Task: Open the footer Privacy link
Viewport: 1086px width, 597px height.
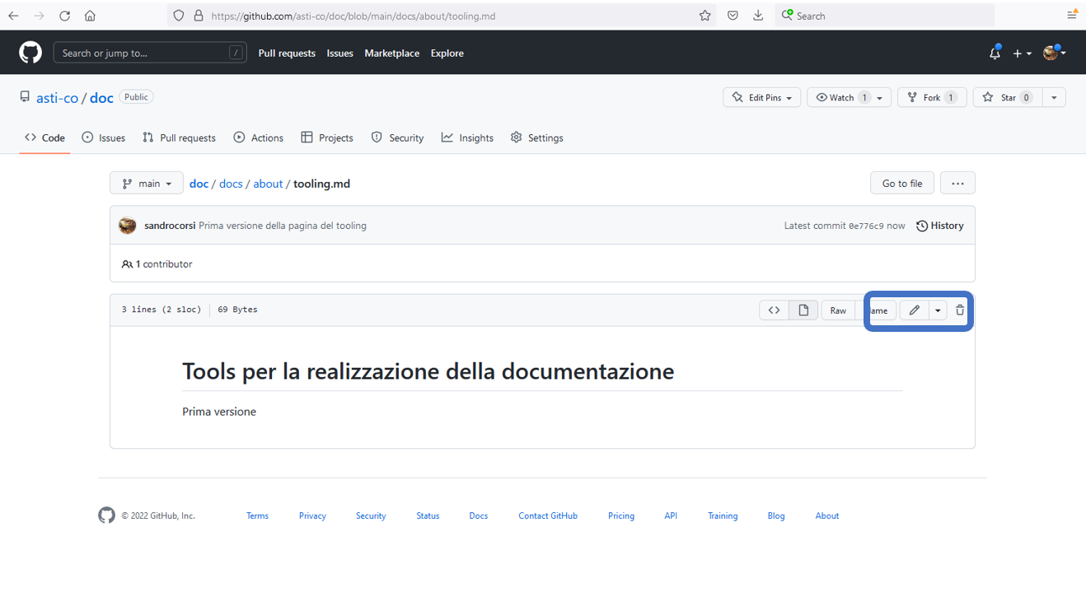Action: point(312,515)
